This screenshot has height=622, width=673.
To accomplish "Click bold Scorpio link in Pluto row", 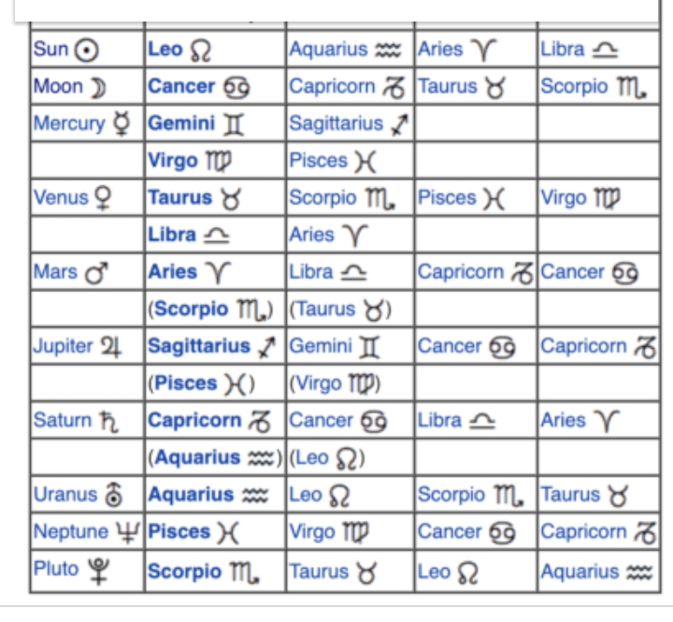I will tap(184, 571).
